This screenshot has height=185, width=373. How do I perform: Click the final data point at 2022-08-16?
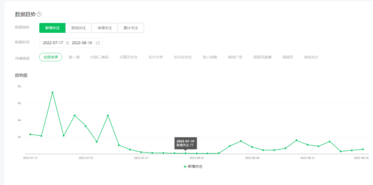point(363,149)
